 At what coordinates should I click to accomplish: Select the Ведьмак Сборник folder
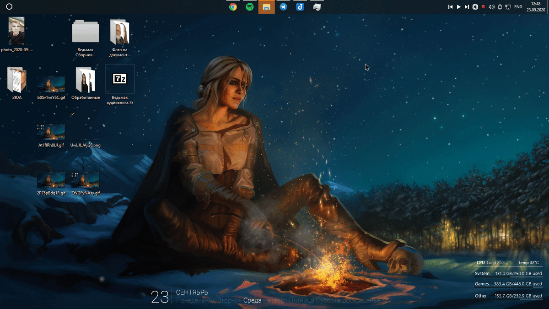click(x=86, y=39)
